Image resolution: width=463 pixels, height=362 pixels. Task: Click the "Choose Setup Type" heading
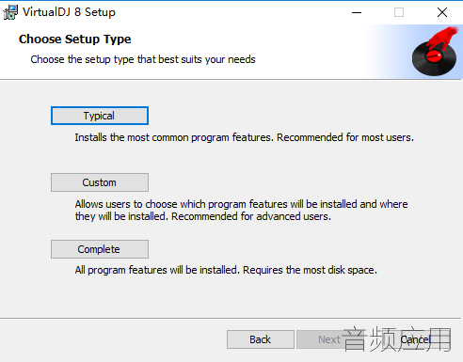click(x=75, y=39)
